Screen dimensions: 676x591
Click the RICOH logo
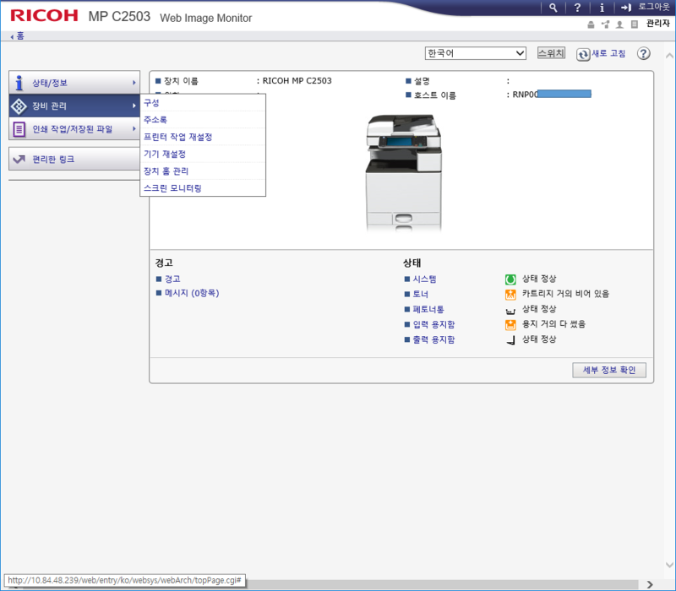(x=45, y=16)
